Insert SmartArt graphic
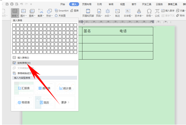Image resolution: width=186 pixels, height=125 pixels. click(x=62, y=11)
